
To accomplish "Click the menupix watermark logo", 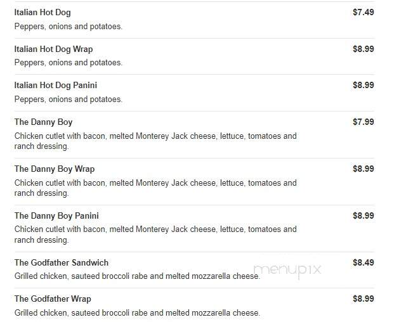I will tap(287, 270).
